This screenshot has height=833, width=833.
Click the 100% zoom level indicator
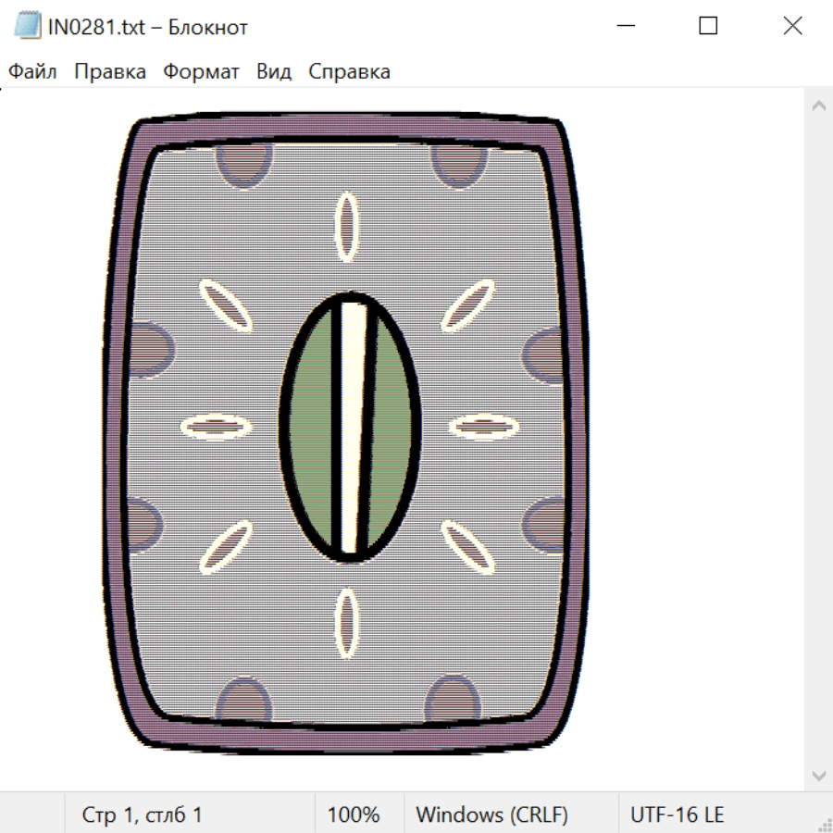tap(354, 814)
